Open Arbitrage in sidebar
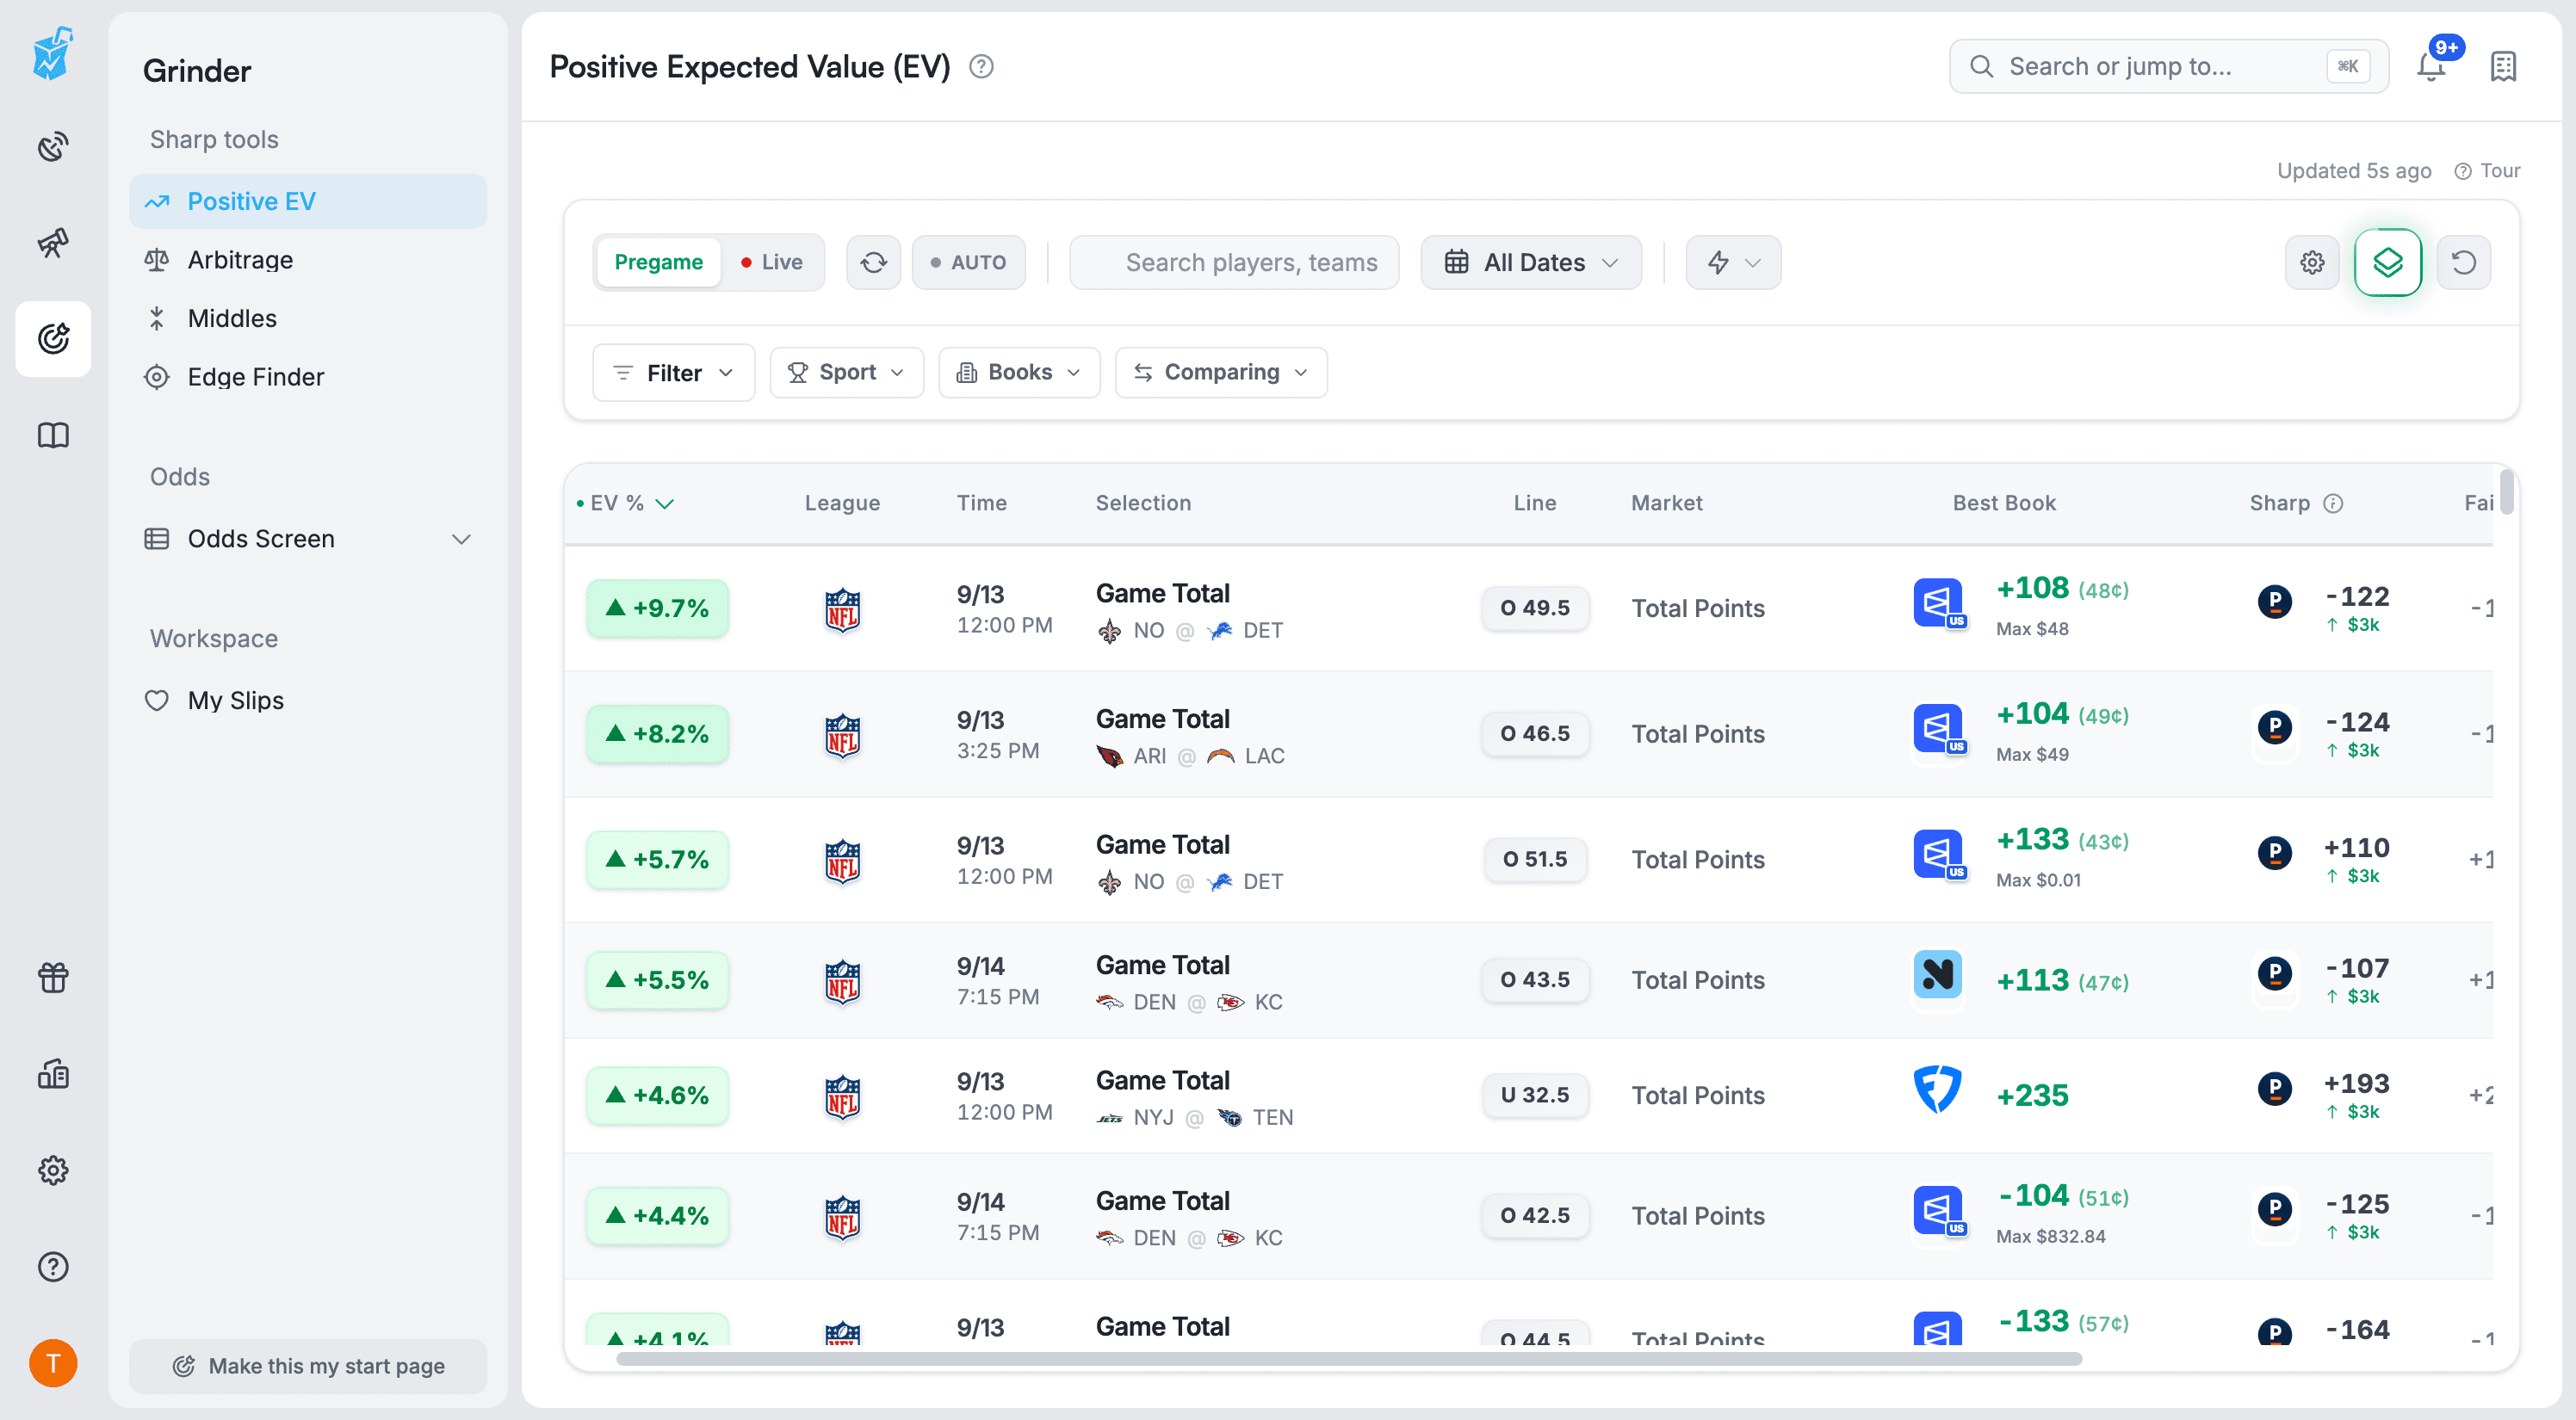The height and width of the screenshot is (1420, 2576). pyautogui.click(x=308, y=260)
